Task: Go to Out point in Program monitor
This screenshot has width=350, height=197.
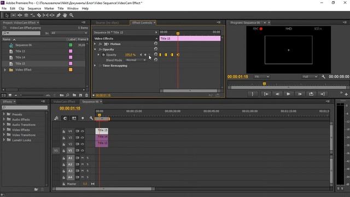Action: 322,94
